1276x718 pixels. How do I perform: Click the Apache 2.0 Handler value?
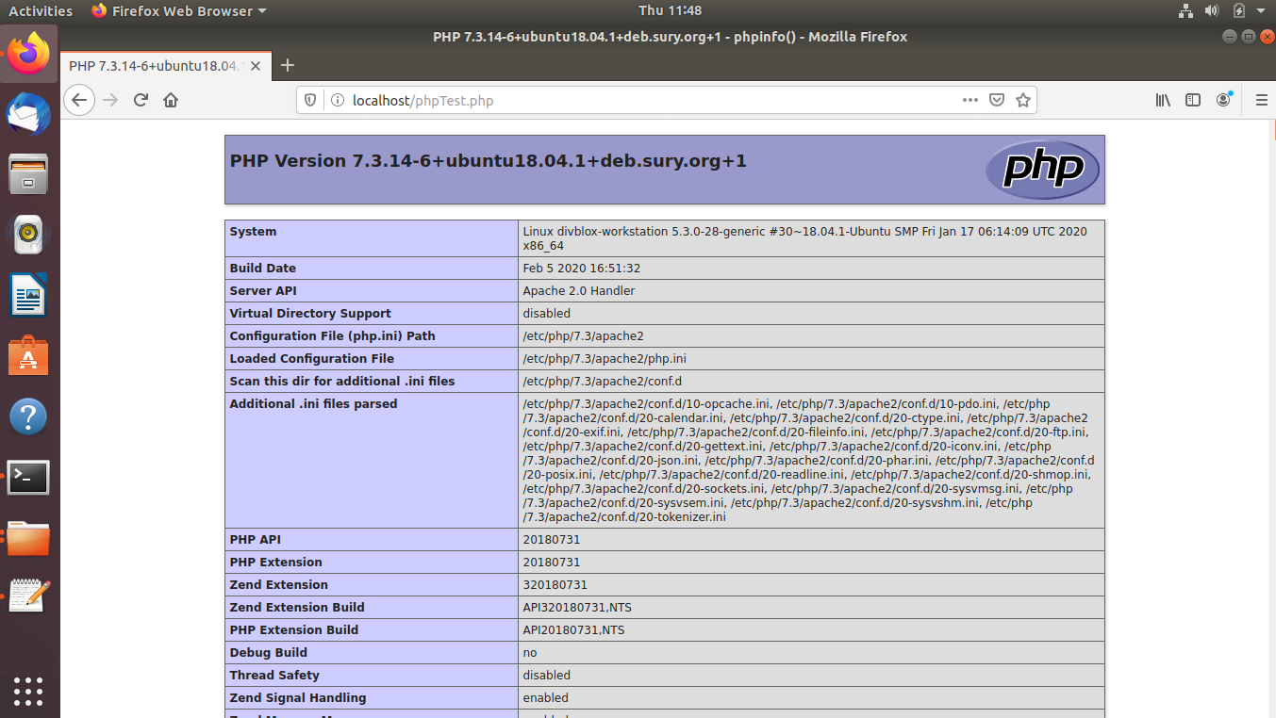click(x=579, y=291)
